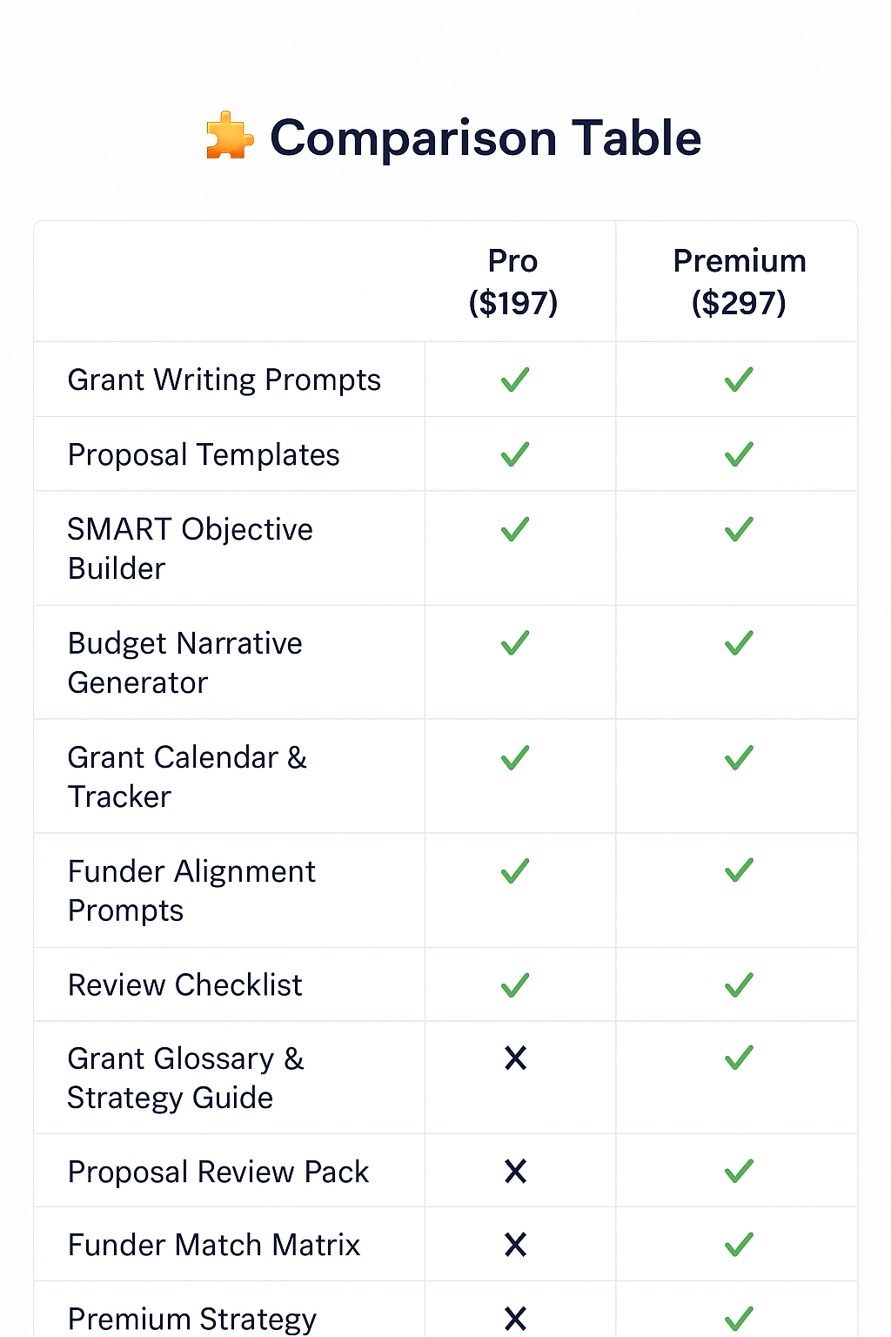Click Premium checkmark for Funder Match Matrix
The width and height of the screenshot is (891, 1337).
739,1245
